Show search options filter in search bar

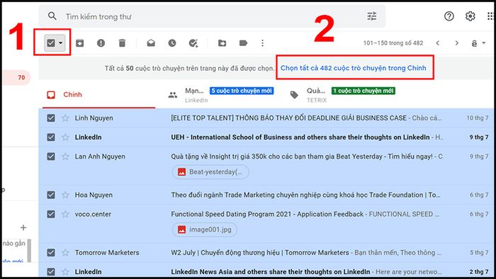[372, 16]
